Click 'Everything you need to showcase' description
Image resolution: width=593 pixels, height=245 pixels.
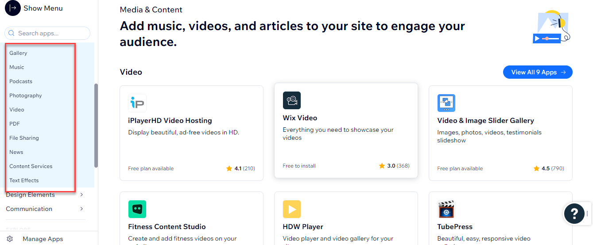tap(338, 134)
